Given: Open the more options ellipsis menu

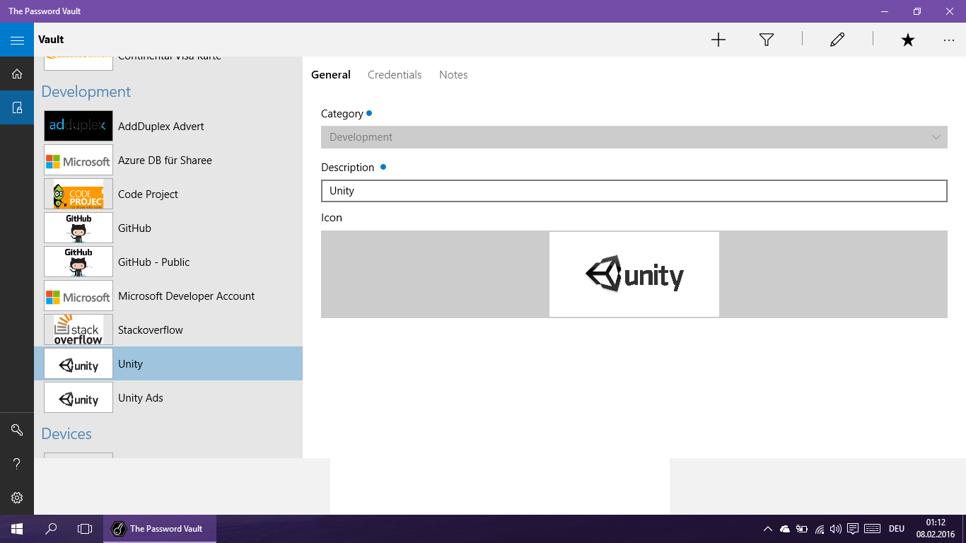Looking at the screenshot, I should pyautogui.click(x=949, y=40).
